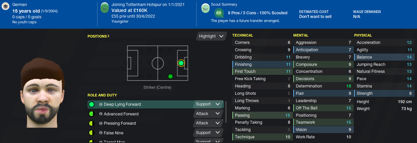Viewport: 417px width, 143px height.
Task: Show info for the False Nine role
Action: point(101,133)
